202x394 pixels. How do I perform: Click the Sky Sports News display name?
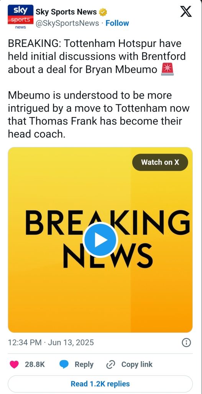(66, 12)
